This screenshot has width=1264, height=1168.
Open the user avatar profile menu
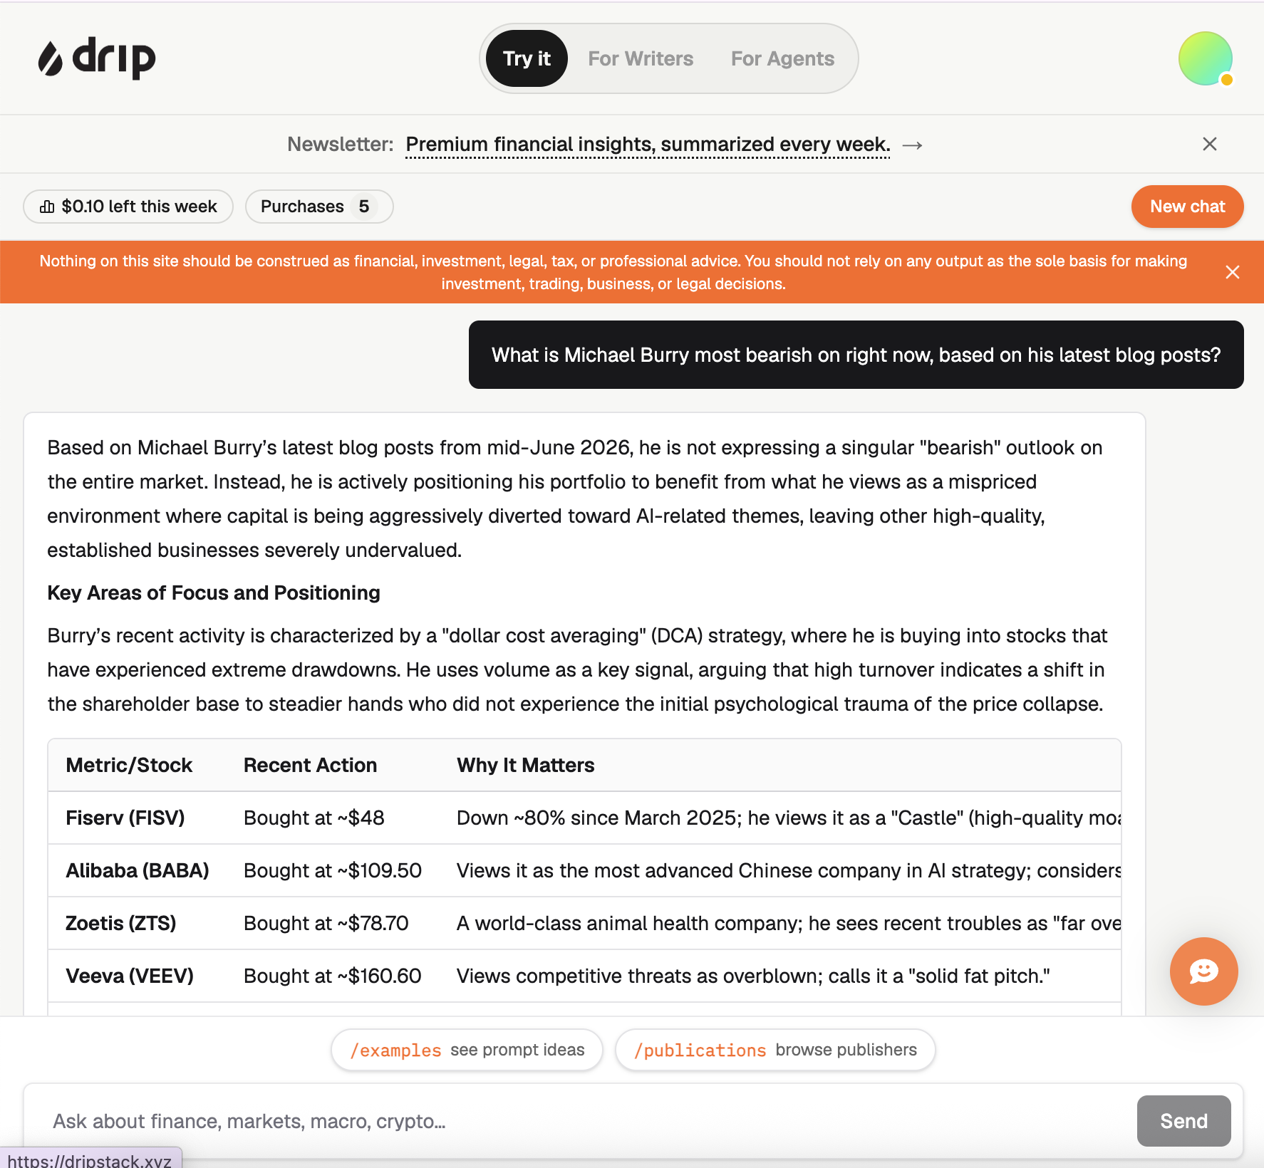[x=1206, y=58]
